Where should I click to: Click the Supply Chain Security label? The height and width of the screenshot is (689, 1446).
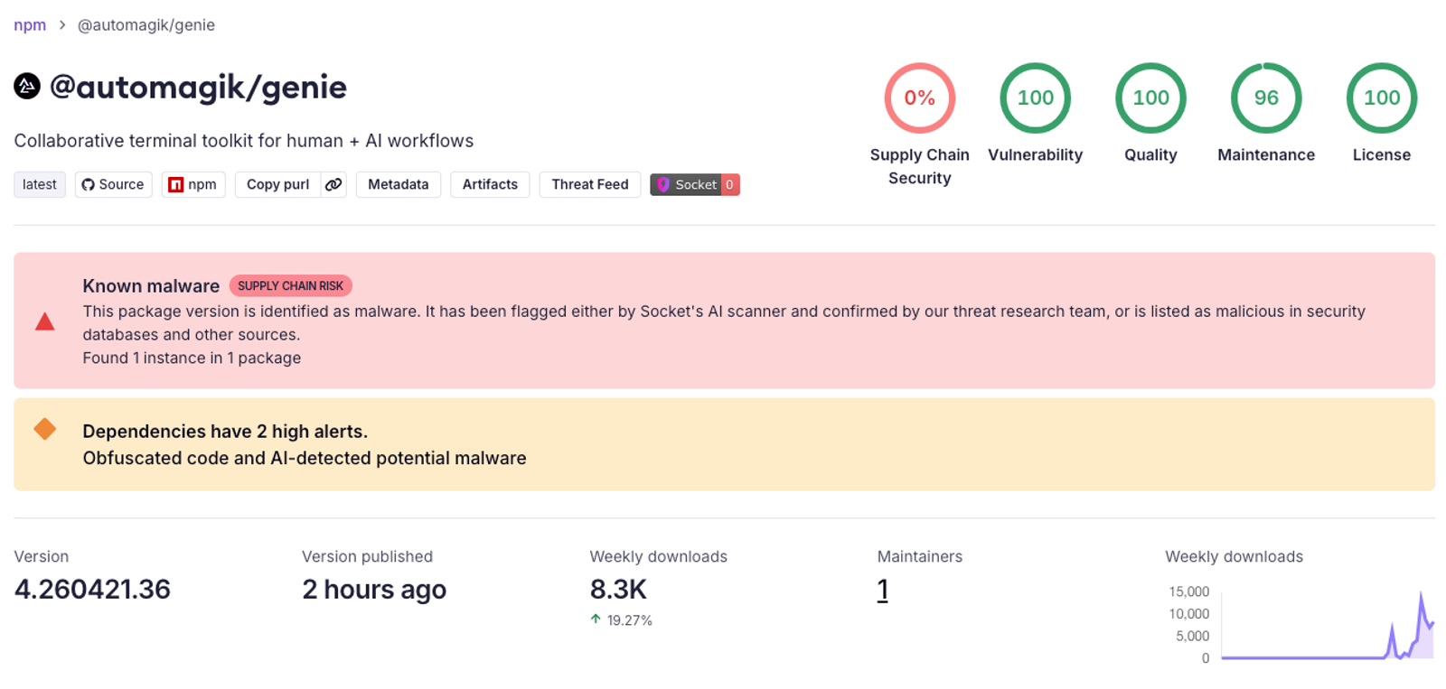click(x=920, y=166)
